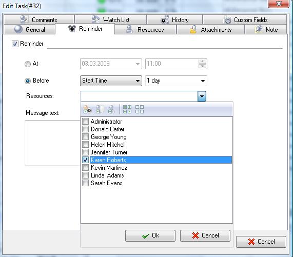Switch to the Attachments tab
The width and height of the screenshot is (293, 257).
tap(210, 30)
